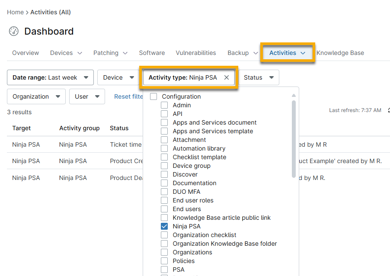Open the Knowledge Base tab
Image resolution: width=390 pixels, height=276 pixels.
pos(340,53)
